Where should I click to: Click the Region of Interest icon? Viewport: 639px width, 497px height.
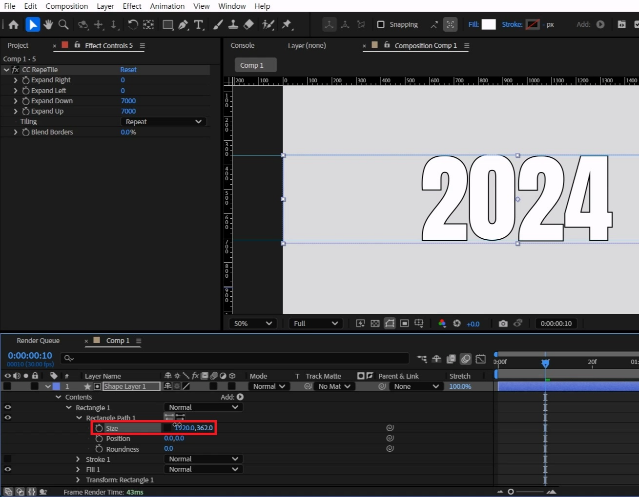click(x=404, y=324)
